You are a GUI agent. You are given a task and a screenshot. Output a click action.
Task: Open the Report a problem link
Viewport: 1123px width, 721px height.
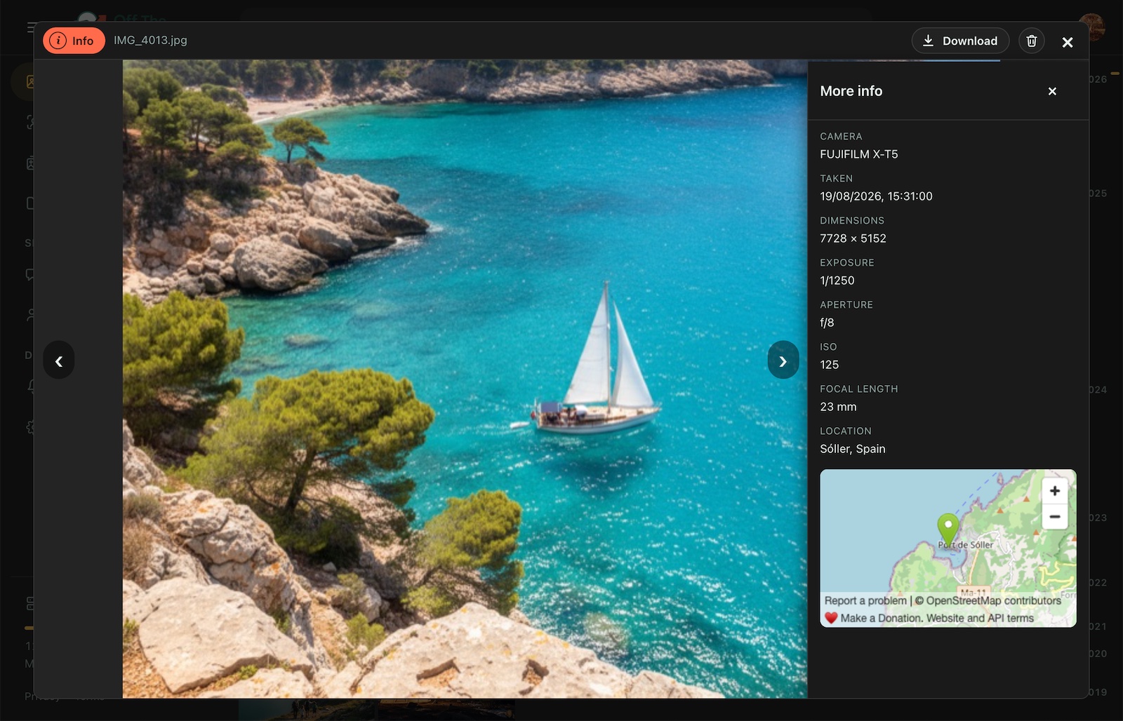pos(865,601)
